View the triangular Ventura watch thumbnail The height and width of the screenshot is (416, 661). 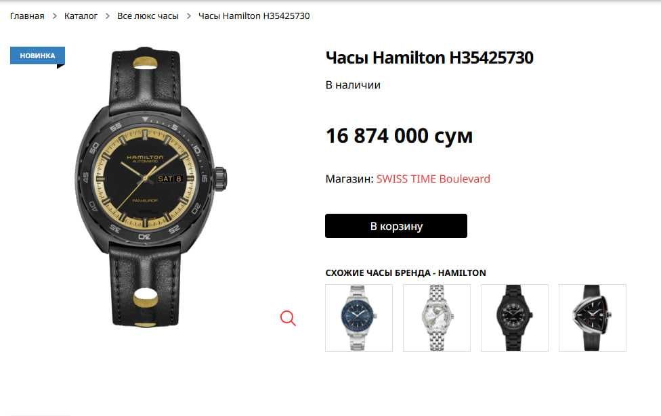[593, 318]
